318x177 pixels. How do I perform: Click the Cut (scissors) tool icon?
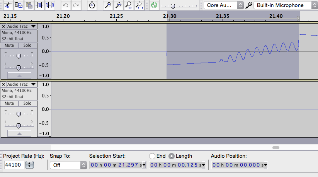click(8, 5)
